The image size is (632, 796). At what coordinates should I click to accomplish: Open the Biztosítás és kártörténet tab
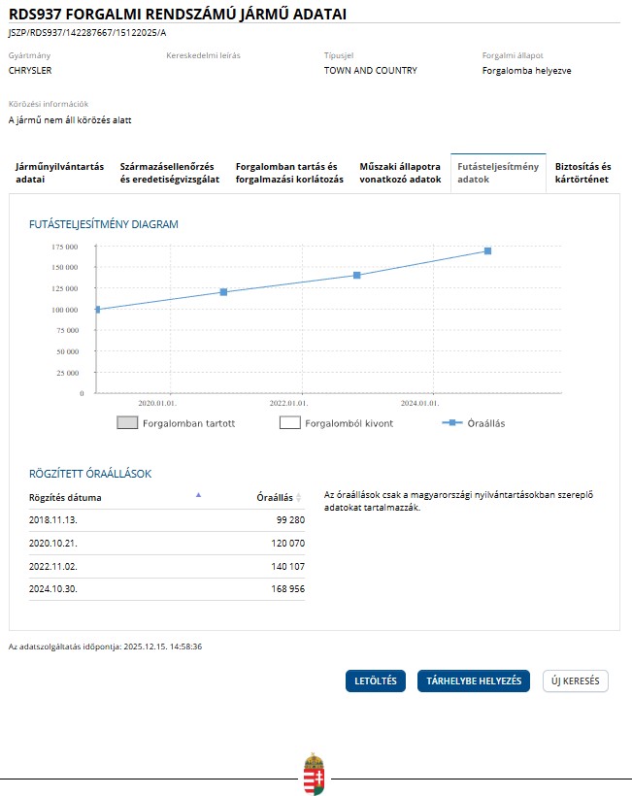click(x=582, y=173)
